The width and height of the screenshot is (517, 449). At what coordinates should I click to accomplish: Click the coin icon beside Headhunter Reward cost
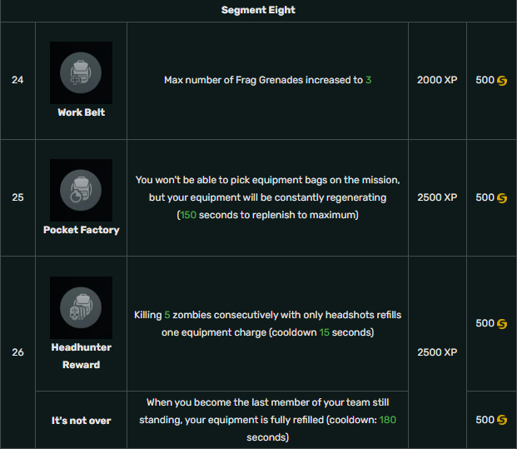(502, 324)
